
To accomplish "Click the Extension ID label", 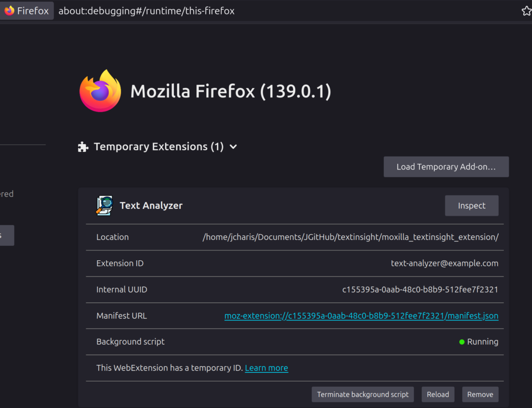I will tap(120, 263).
